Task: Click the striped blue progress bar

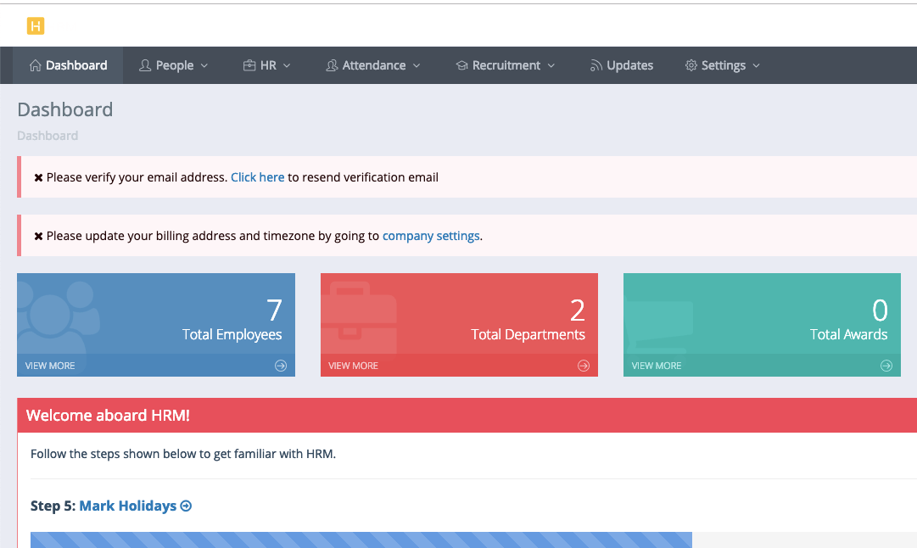Action: tap(361, 540)
